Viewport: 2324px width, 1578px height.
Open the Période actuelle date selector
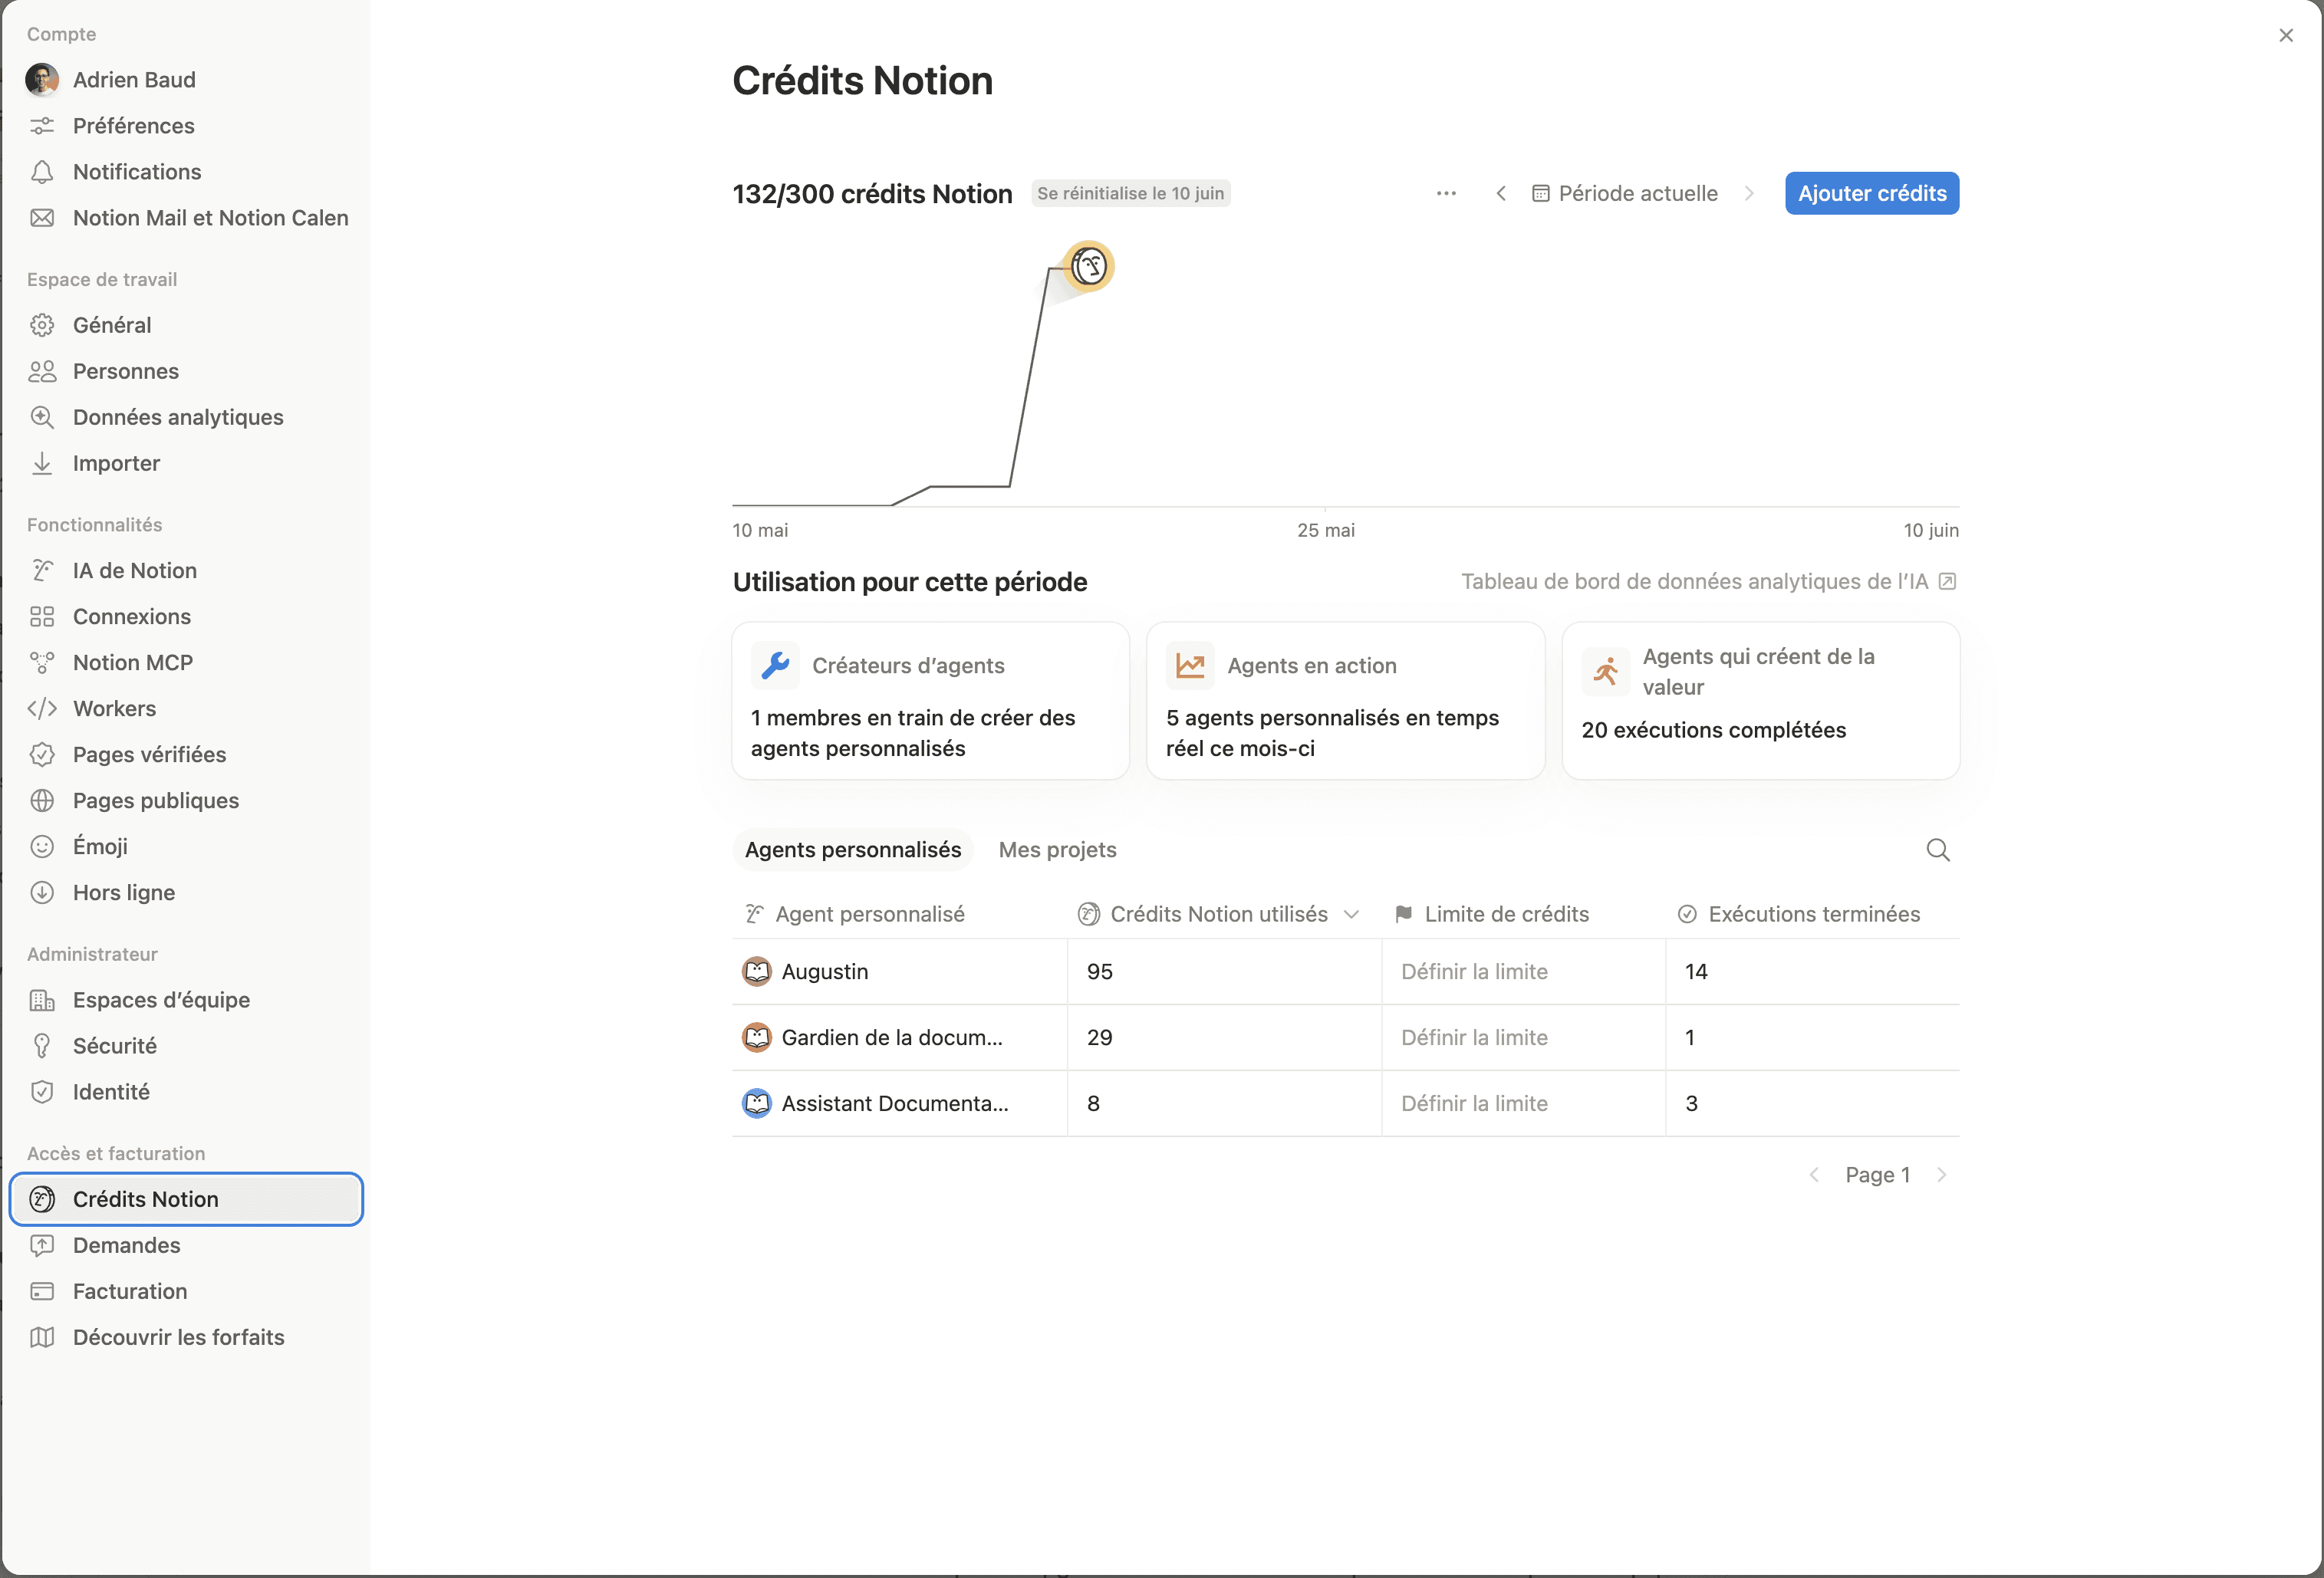pos(1625,193)
